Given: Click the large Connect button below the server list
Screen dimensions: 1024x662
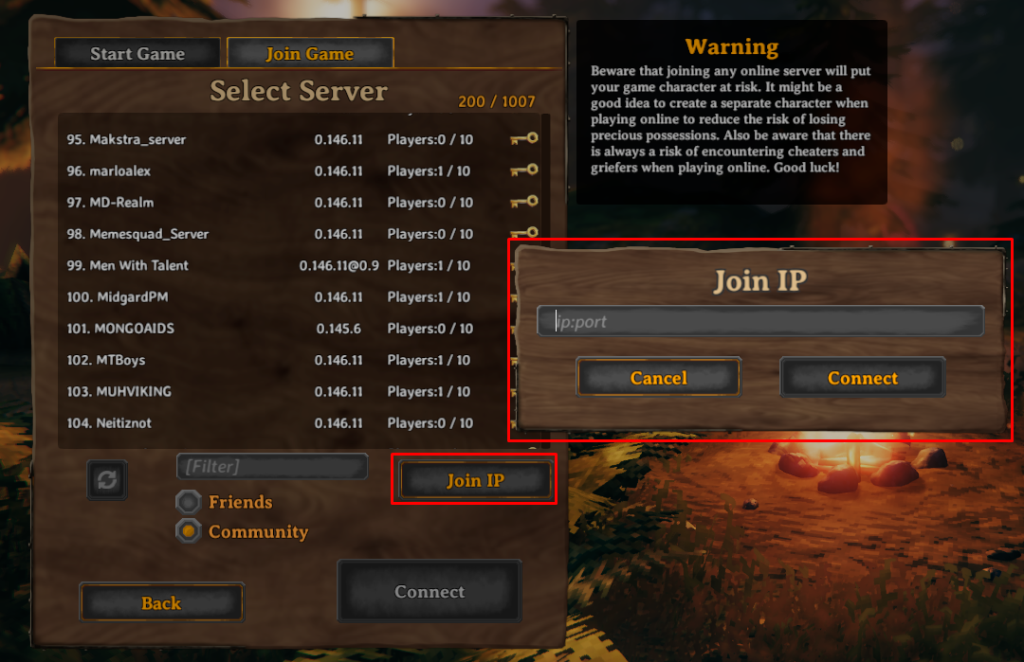Looking at the screenshot, I should click(430, 591).
